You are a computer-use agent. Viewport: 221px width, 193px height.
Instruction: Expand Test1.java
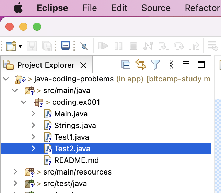33,137
